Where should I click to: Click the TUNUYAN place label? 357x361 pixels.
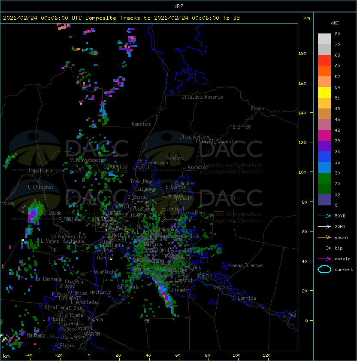[91, 334]
